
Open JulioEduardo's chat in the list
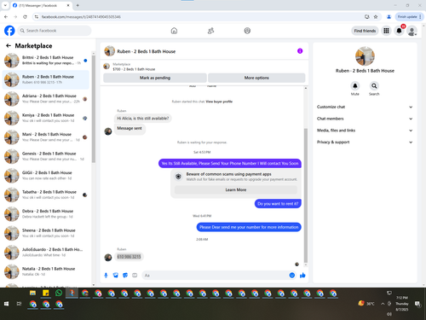(45, 253)
